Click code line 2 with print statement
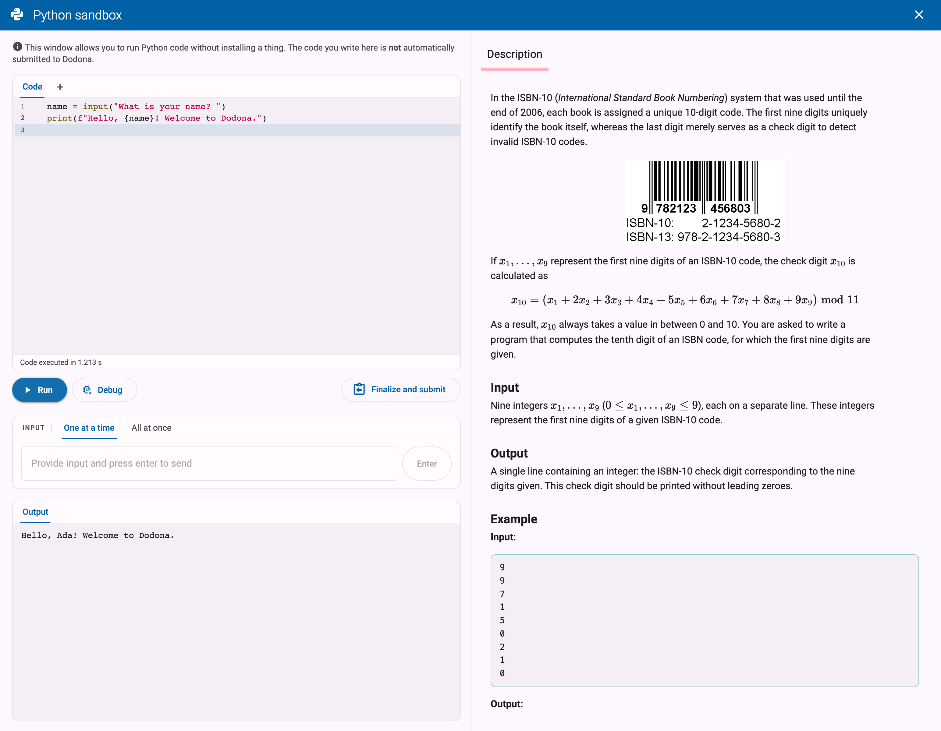The height and width of the screenshot is (731, 941). coord(157,118)
